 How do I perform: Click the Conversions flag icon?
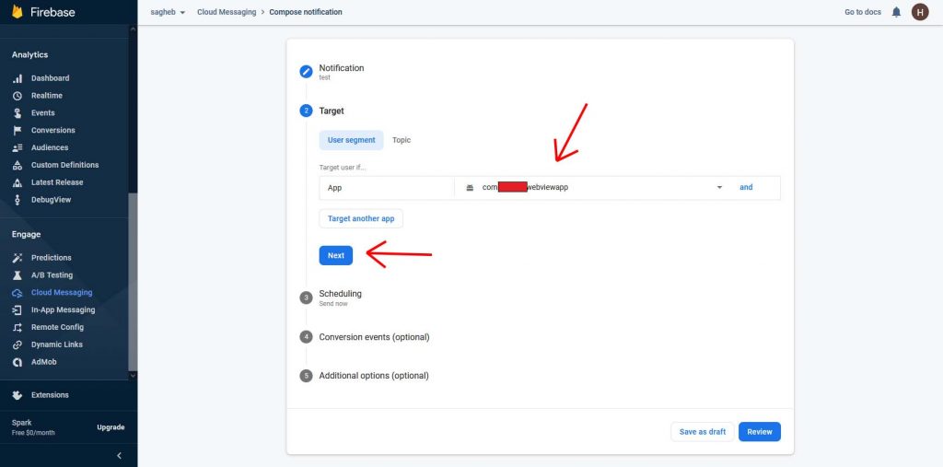(x=17, y=131)
